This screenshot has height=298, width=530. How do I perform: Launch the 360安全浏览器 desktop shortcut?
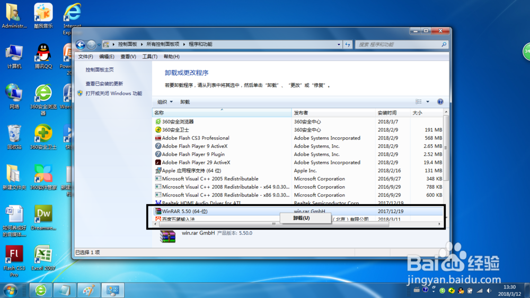pos(43,100)
